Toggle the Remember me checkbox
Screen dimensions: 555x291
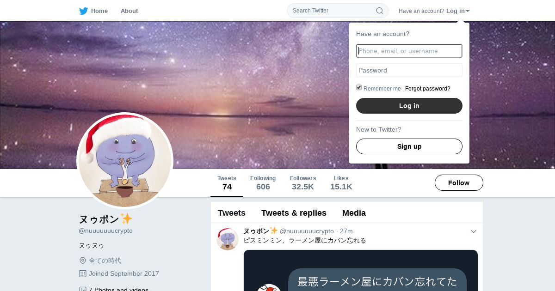(x=359, y=88)
